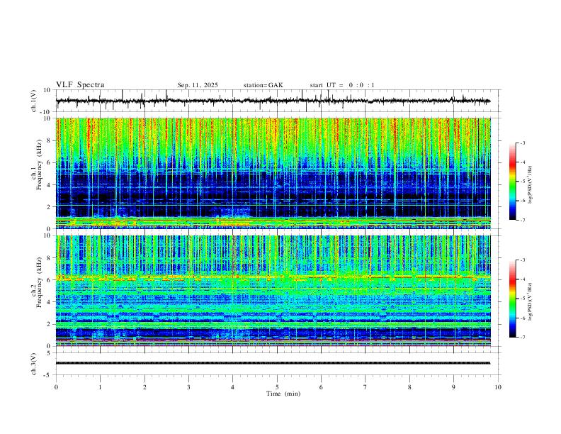
Task: Click the "8" kHz tick of ch.1 spectrogram
Action: [49, 140]
